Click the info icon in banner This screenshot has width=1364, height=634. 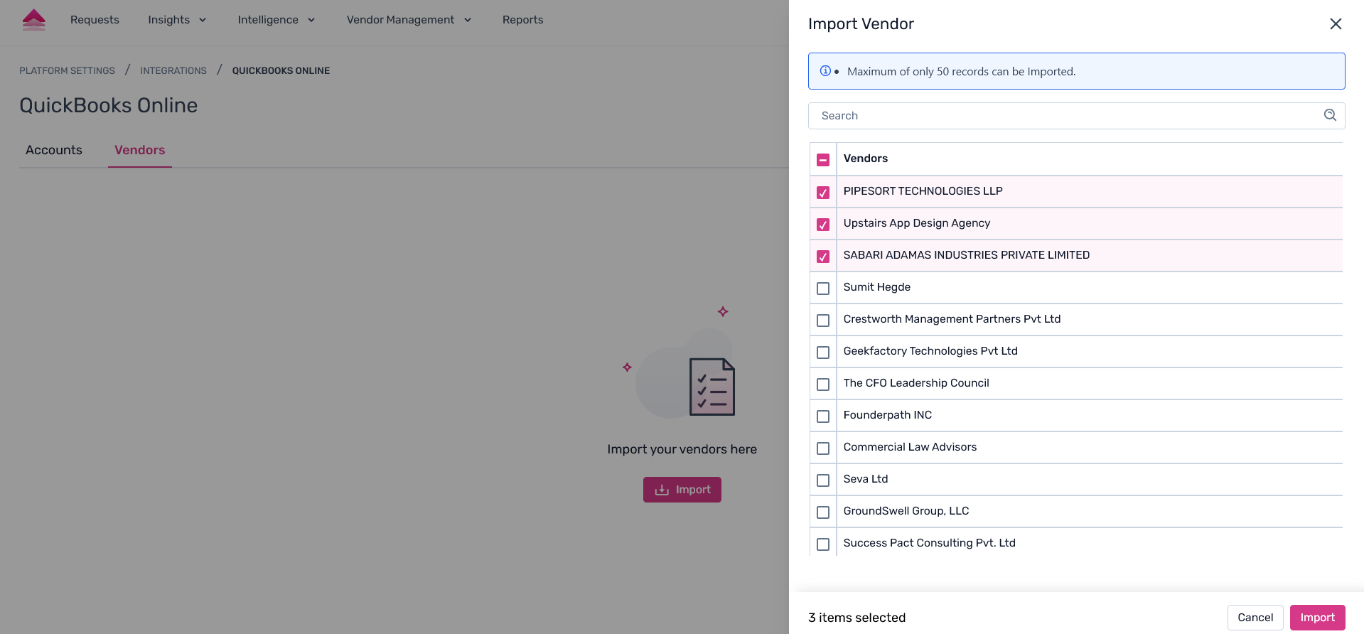(x=825, y=71)
